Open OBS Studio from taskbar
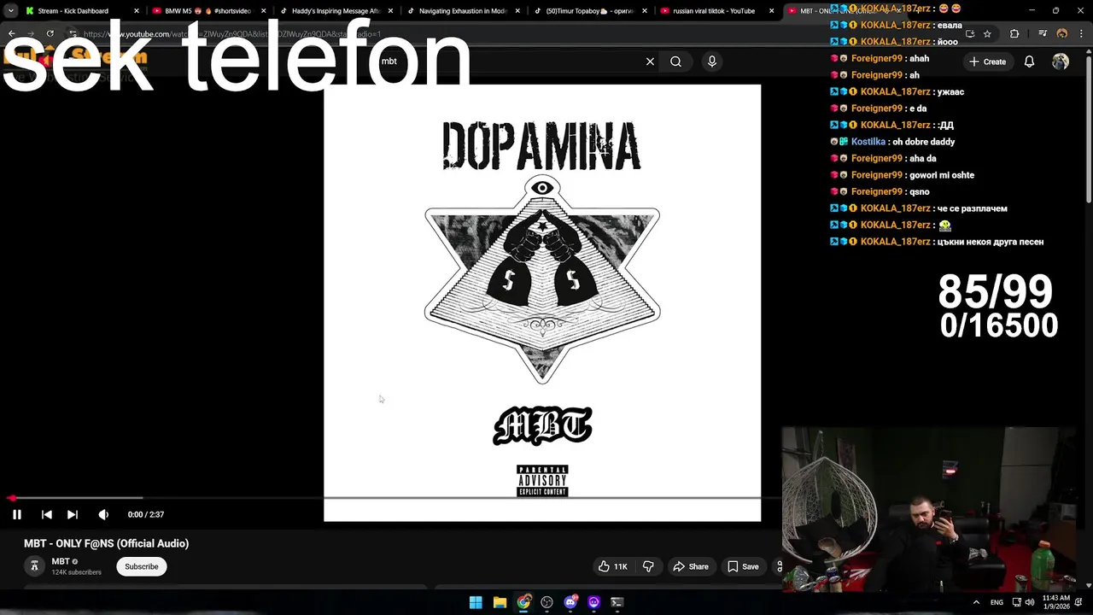 [546, 602]
